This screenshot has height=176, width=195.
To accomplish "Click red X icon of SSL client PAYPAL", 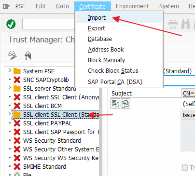I will pos(17,123).
